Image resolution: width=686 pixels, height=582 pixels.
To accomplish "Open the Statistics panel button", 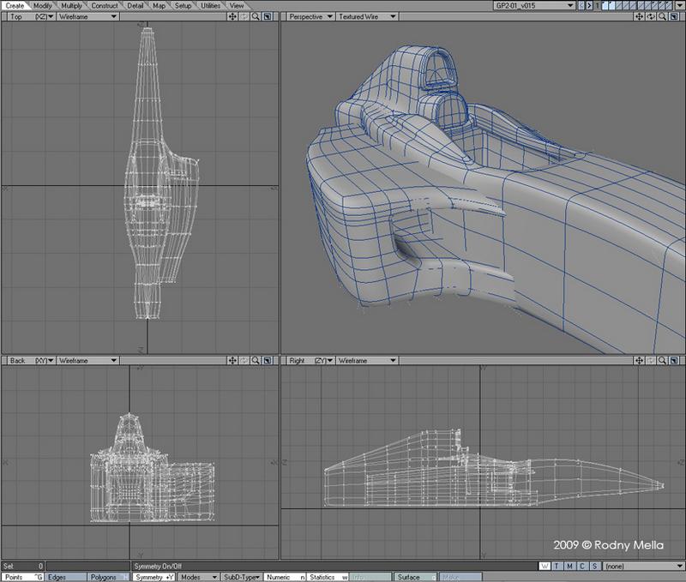I will pyautogui.click(x=328, y=578).
